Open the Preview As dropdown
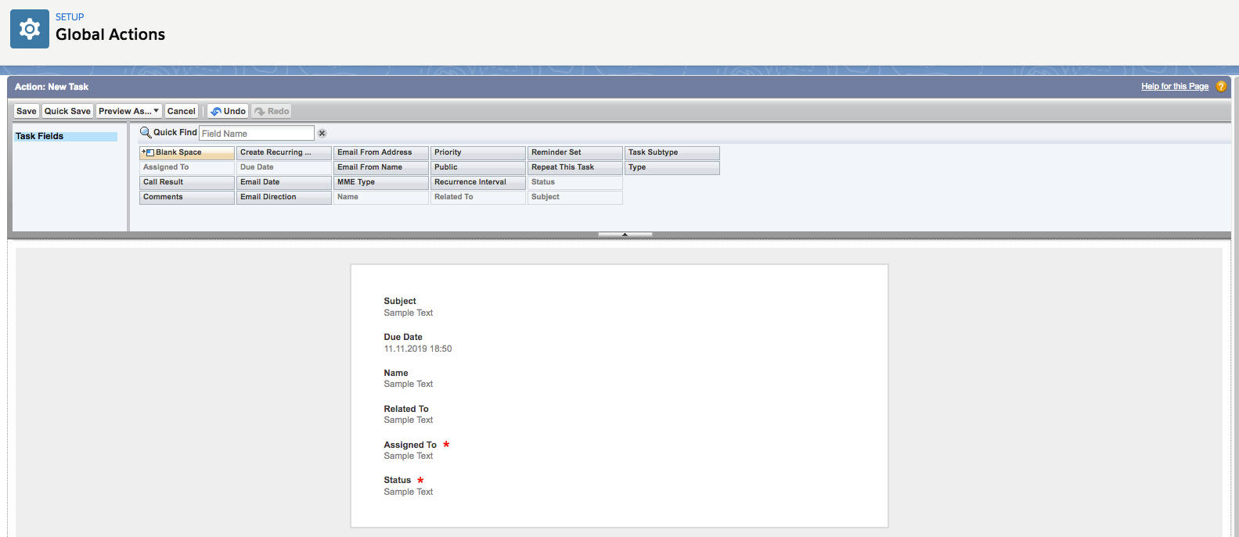This screenshot has width=1239, height=537. [x=128, y=111]
